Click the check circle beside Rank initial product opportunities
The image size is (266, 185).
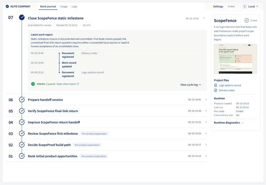tap(22, 156)
